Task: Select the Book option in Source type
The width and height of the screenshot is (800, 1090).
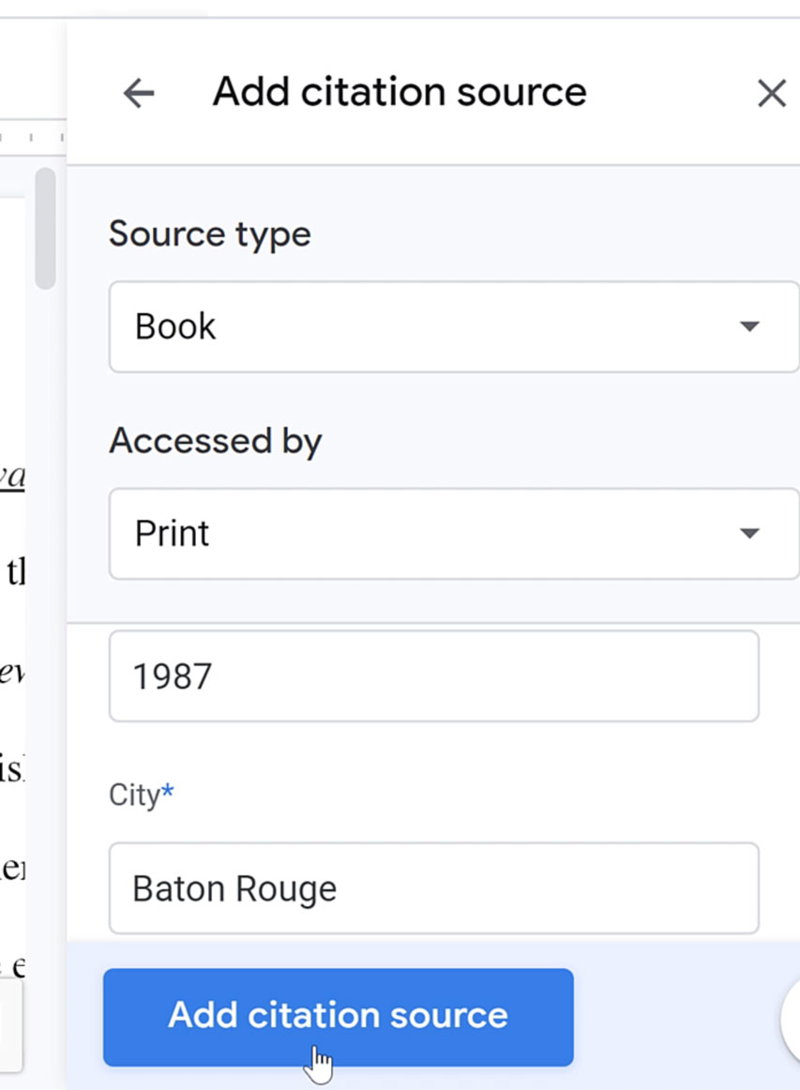Action: coord(174,325)
